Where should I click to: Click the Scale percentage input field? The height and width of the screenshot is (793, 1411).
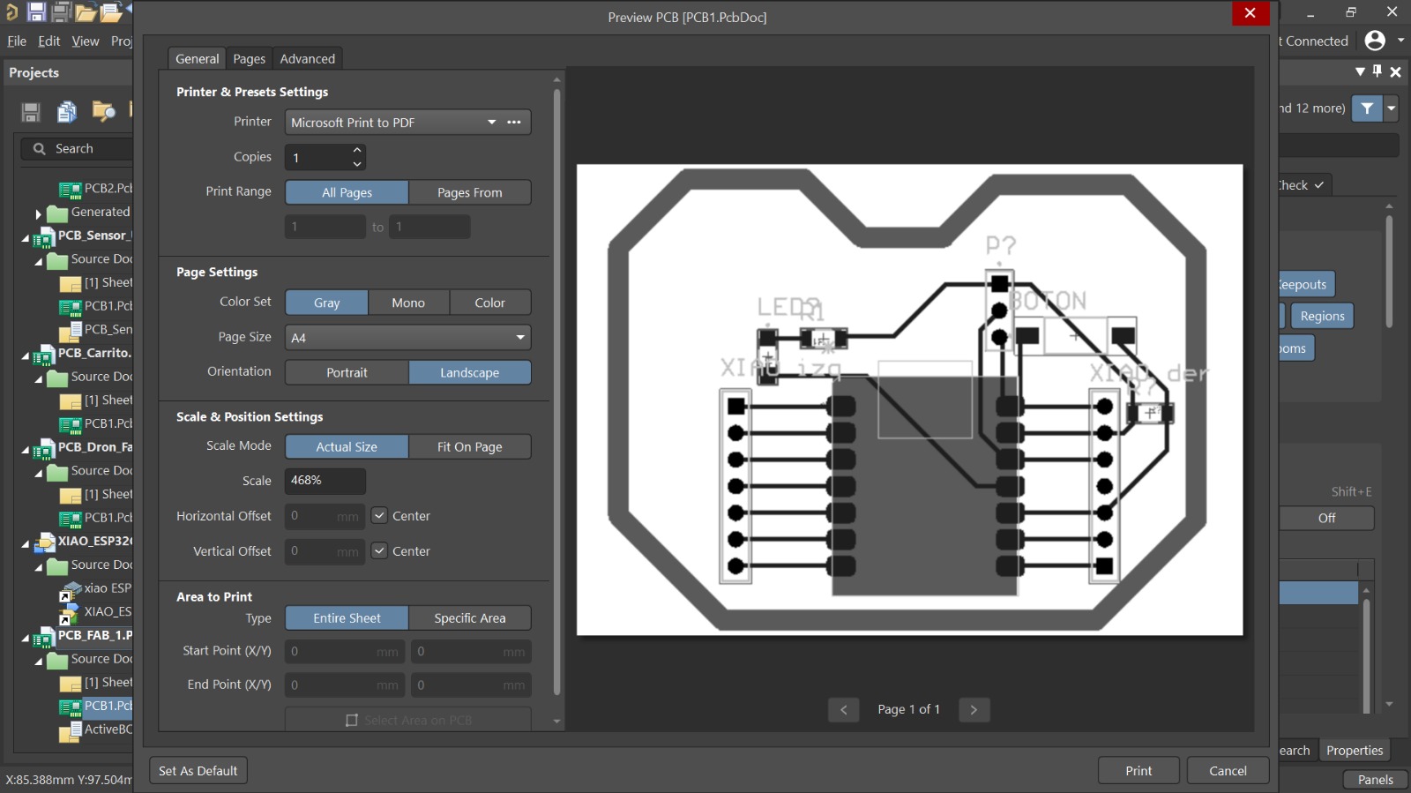(x=325, y=481)
